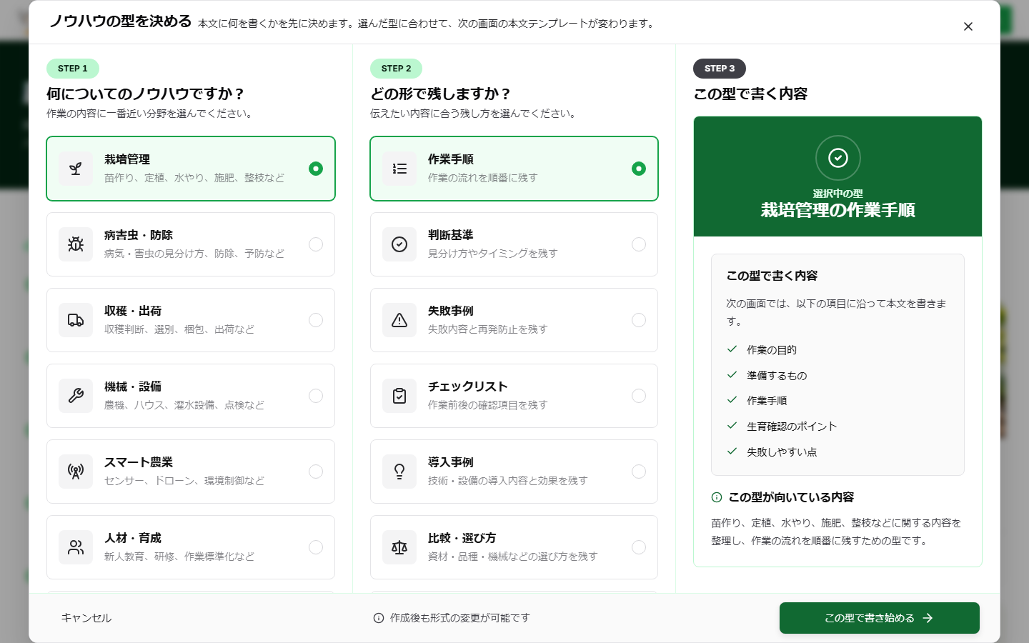The height and width of the screenshot is (643, 1029).
Task: Choose the 導入事例 radio option
Action: 639,472
